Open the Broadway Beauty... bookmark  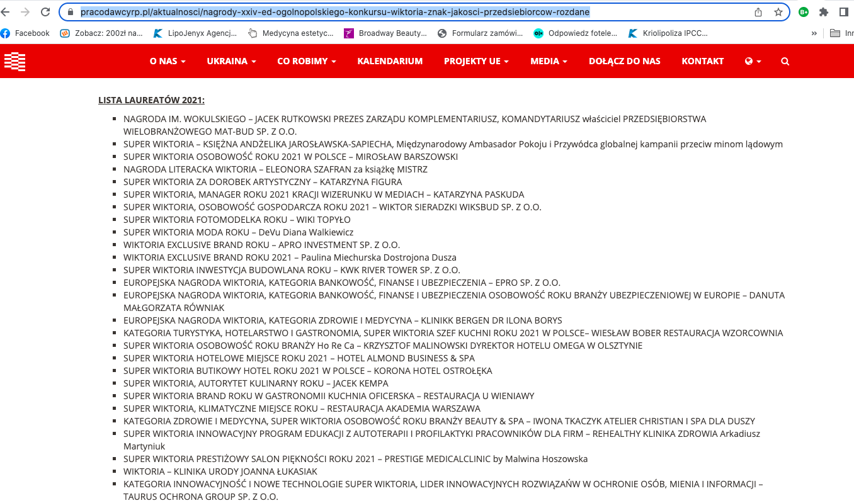[385, 33]
